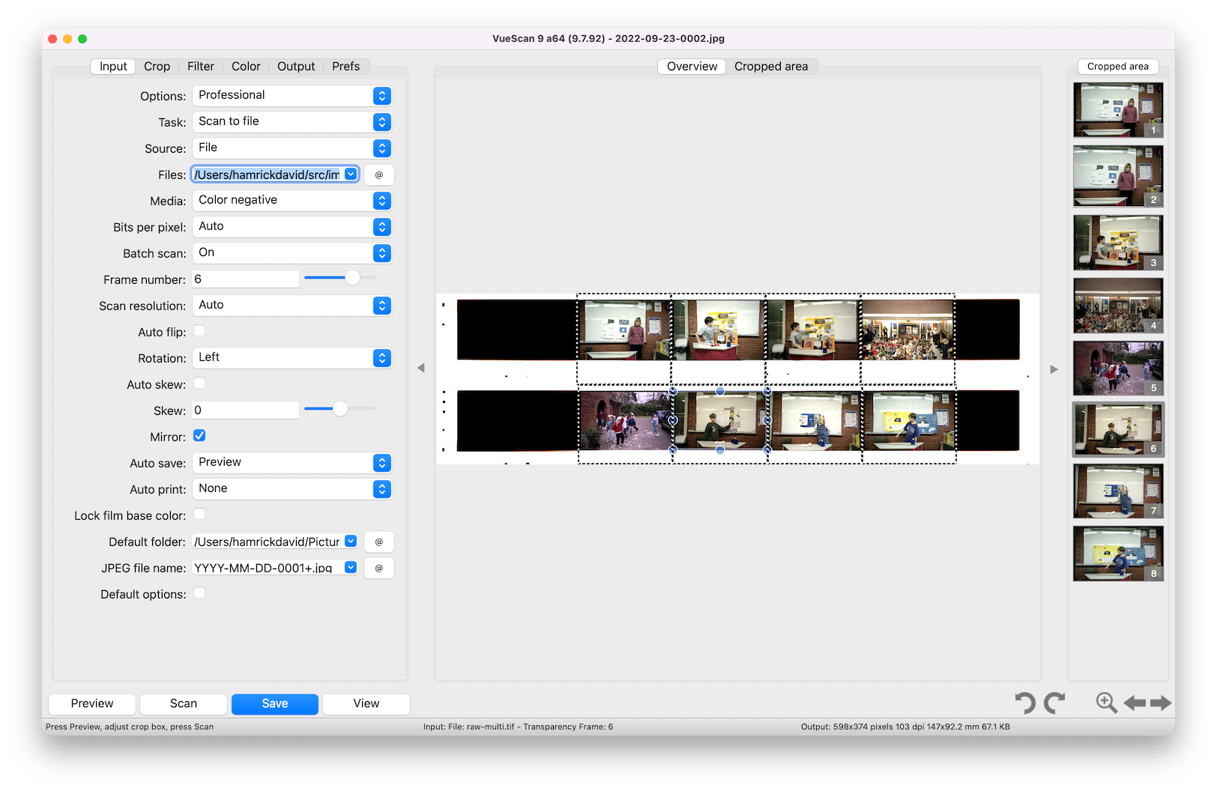Switch to the Cropped area view
Screen dimensions: 1217x791
tap(771, 66)
